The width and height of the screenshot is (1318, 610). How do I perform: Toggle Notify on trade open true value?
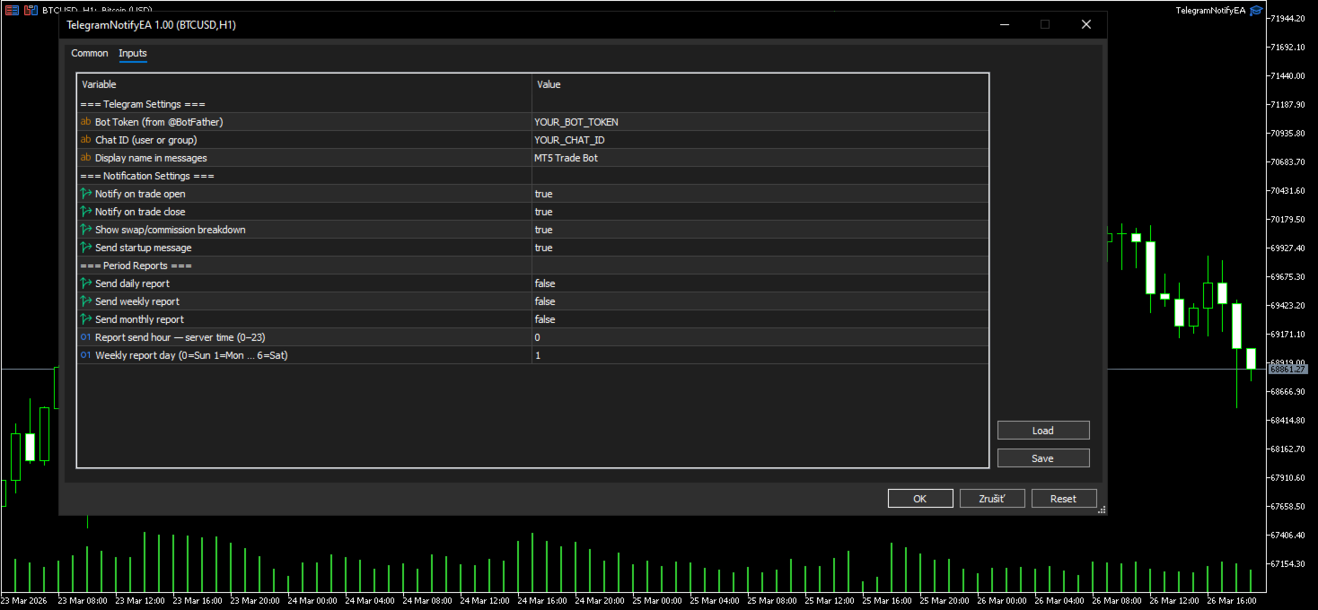760,194
